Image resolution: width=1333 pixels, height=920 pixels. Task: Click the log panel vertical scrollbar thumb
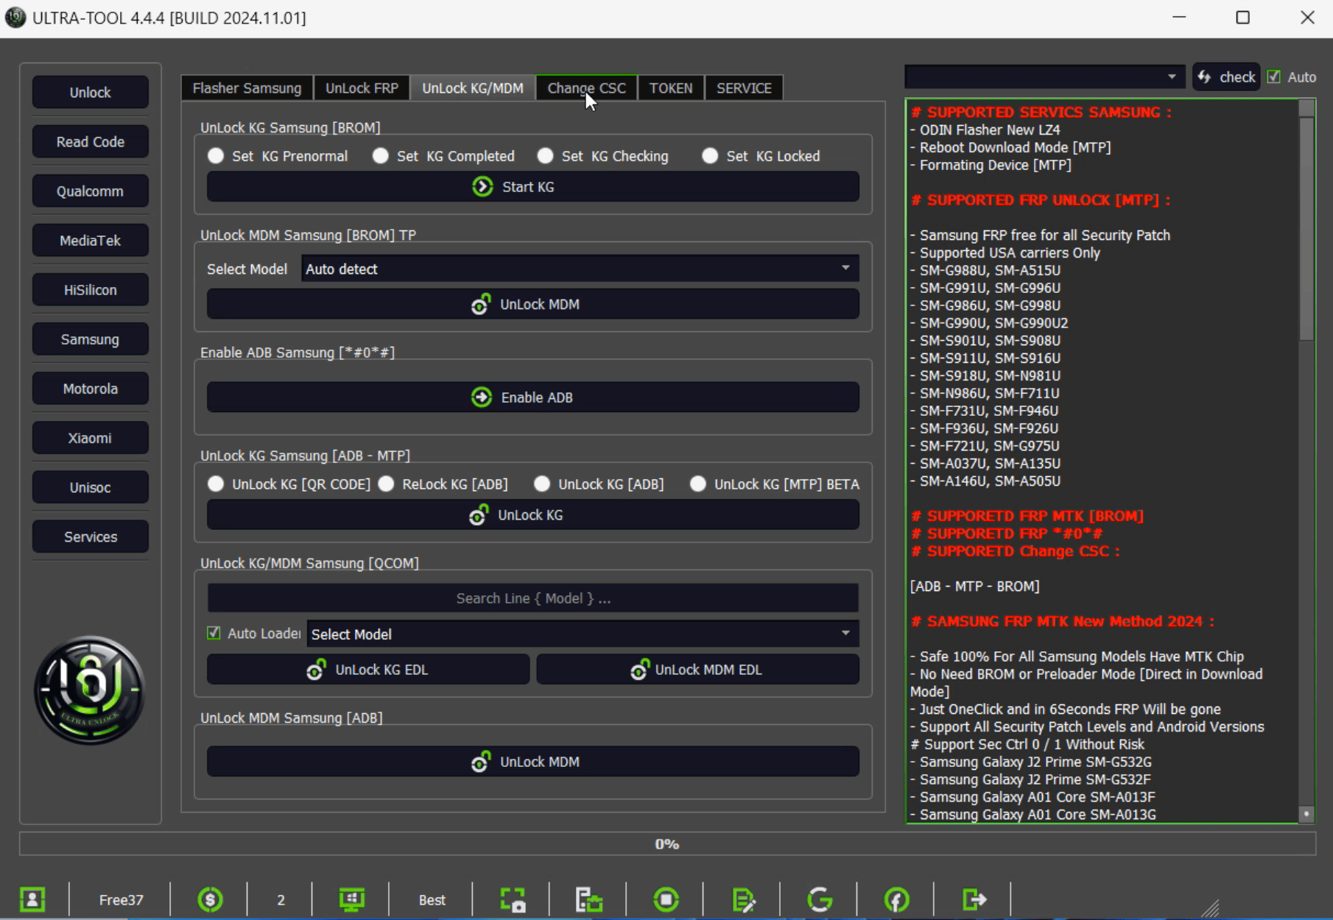pyautogui.click(x=1306, y=228)
